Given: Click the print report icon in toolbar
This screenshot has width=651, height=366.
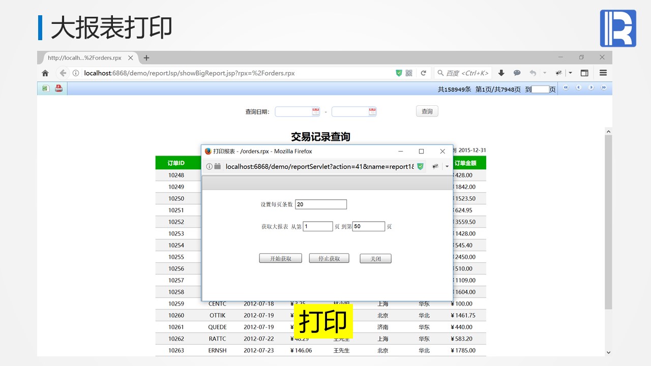Looking at the screenshot, I should point(58,88).
